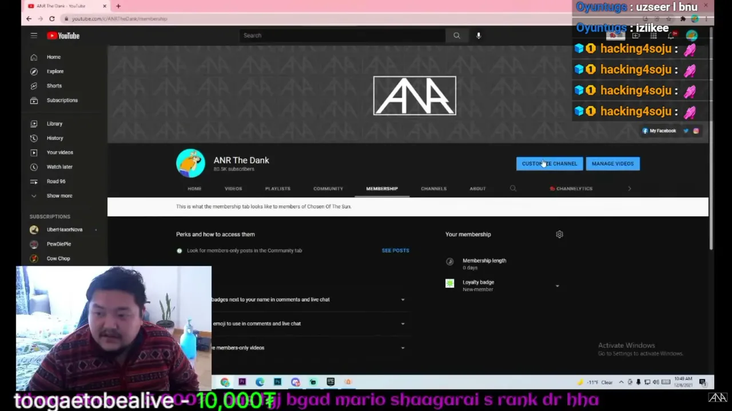Switch to the Community channel tab
Image resolution: width=732 pixels, height=411 pixels.
[x=328, y=188]
